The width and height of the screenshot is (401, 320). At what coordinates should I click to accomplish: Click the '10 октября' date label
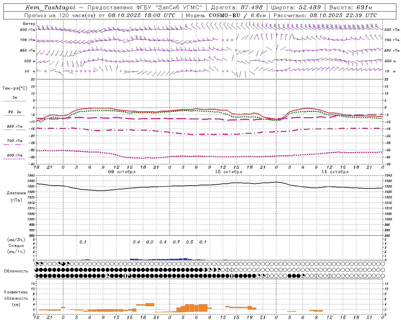pyautogui.click(x=228, y=172)
